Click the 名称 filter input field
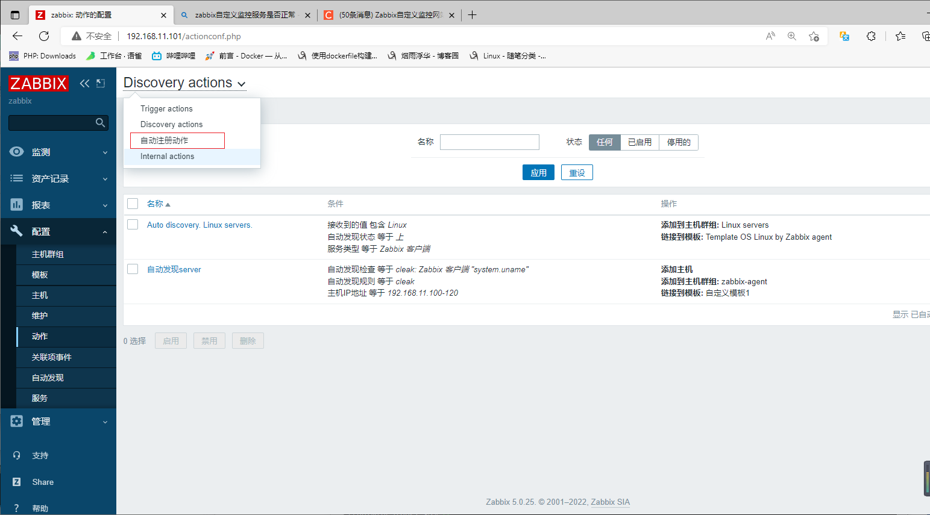Image resolution: width=930 pixels, height=515 pixels. [489, 142]
